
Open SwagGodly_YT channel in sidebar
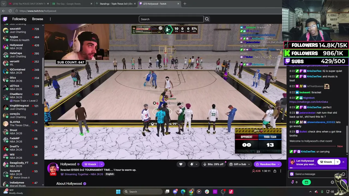pos(22,164)
